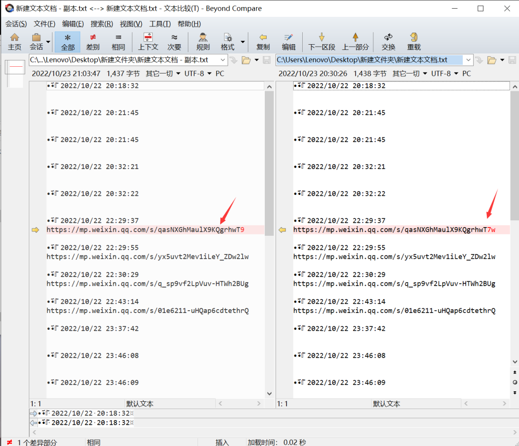The width and height of the screenshot is (519, 446).
Task: Click the right pane open-file arrow icon
Action: point(479,60)
